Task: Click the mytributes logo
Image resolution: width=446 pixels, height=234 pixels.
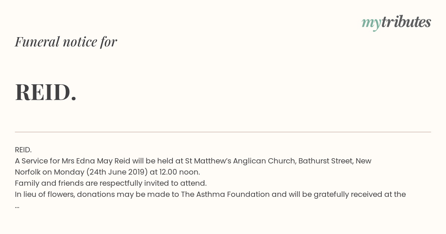Action: coord(396,23)
